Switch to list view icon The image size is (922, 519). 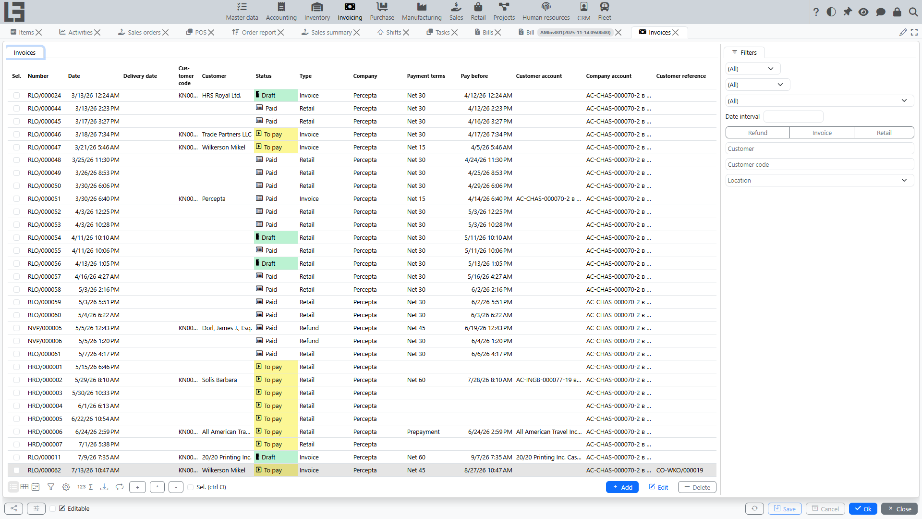tap(13, 487)
